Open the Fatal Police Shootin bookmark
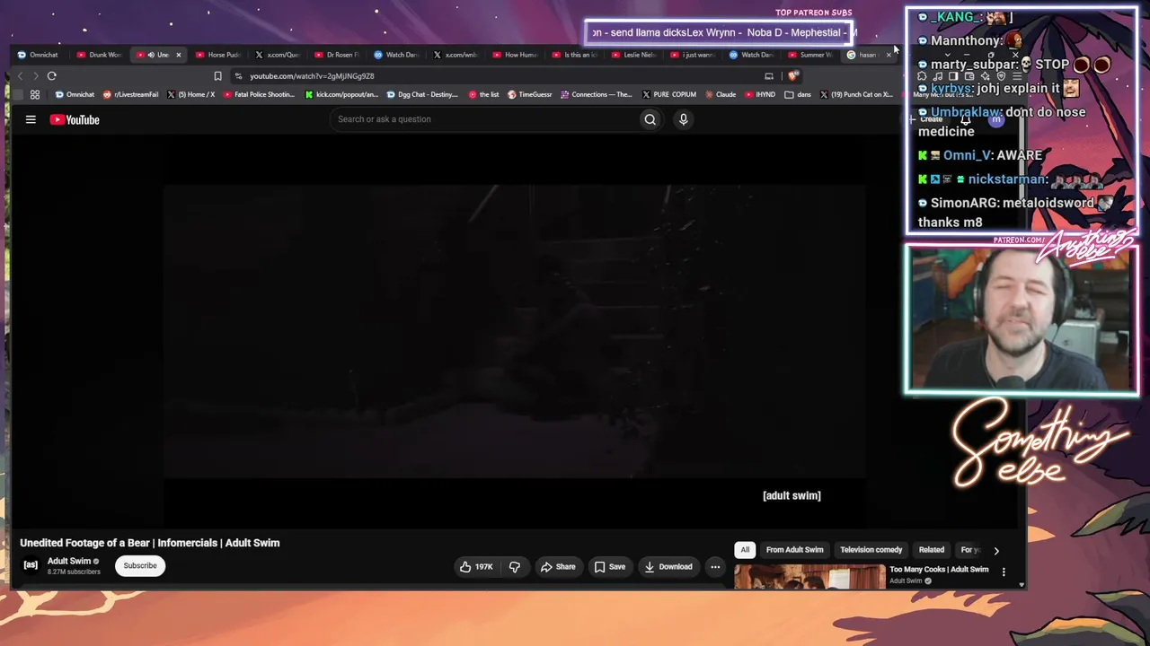The width and height of the screenshot is (1150, 646). (x=259, y=94)
